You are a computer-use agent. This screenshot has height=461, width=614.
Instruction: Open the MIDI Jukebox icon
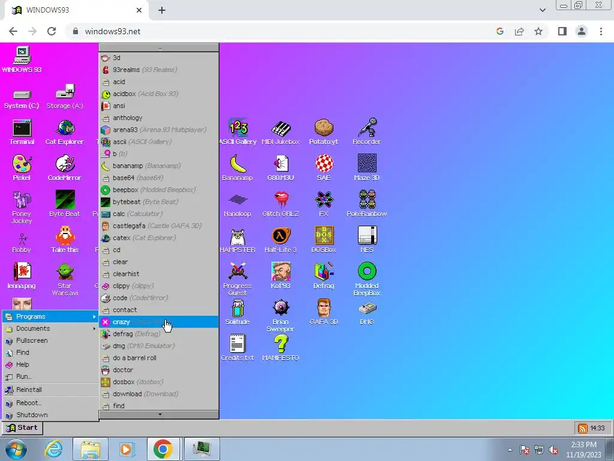point(281,132)
